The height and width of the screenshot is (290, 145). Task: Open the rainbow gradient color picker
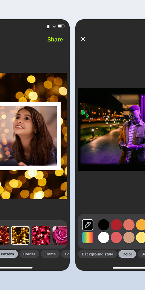pos(88,238)
